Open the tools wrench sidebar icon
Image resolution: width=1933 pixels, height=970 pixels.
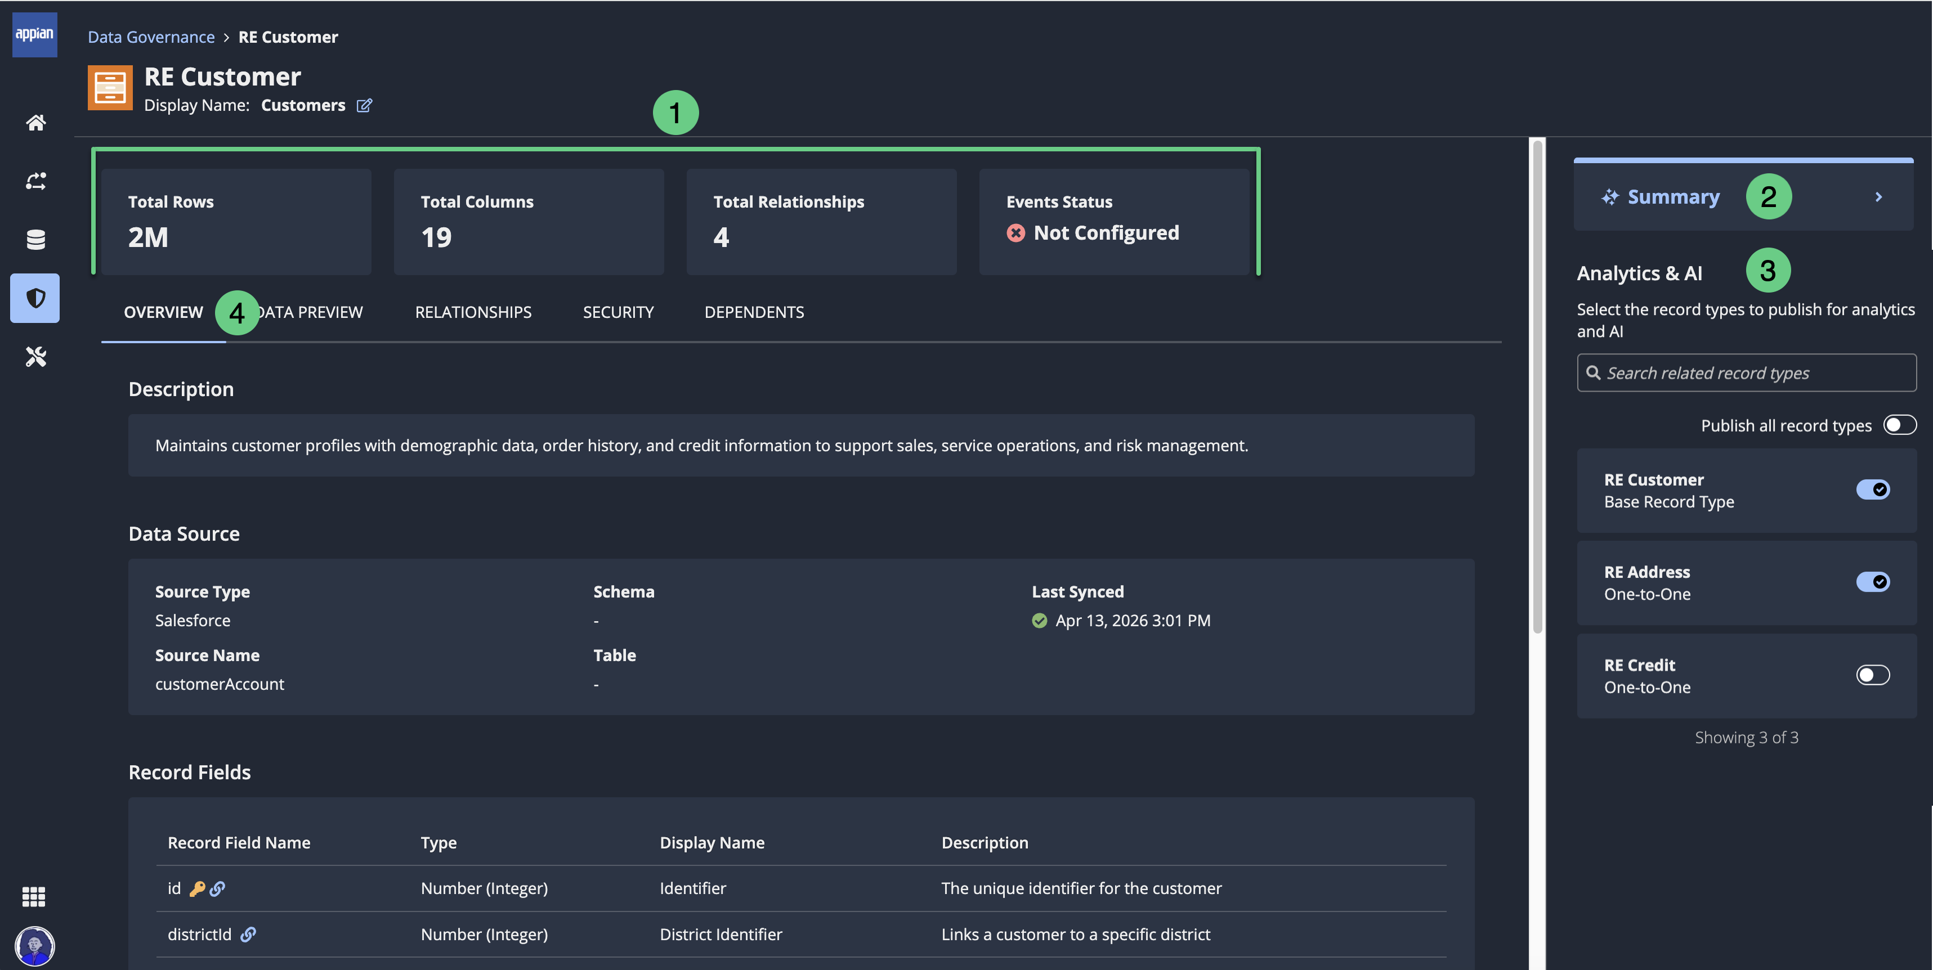[x=35, y=356]
